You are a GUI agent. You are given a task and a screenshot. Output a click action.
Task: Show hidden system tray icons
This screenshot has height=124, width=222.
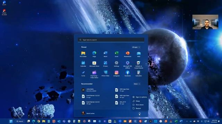[x=187, y=121]
